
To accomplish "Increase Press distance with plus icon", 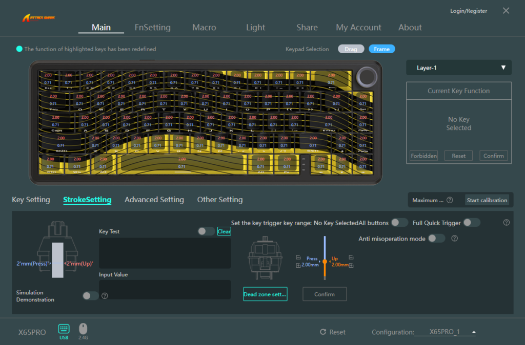I will click(x=298, y=265).
